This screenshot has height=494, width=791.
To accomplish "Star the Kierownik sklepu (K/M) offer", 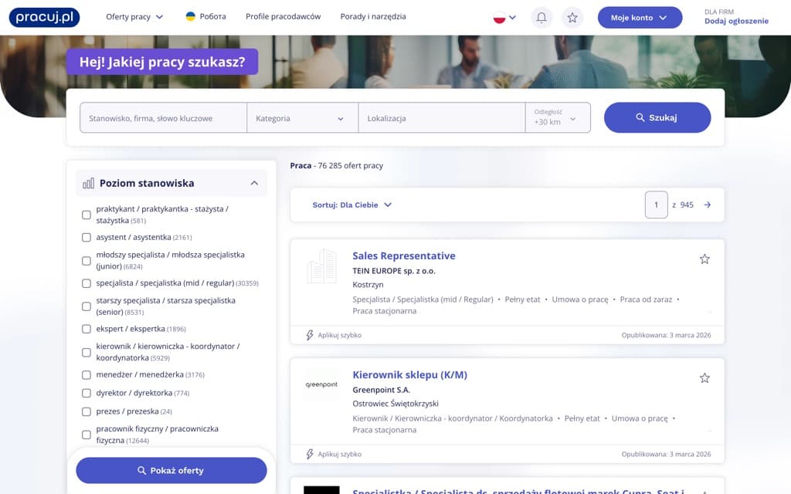I will [x=704, y=378].
